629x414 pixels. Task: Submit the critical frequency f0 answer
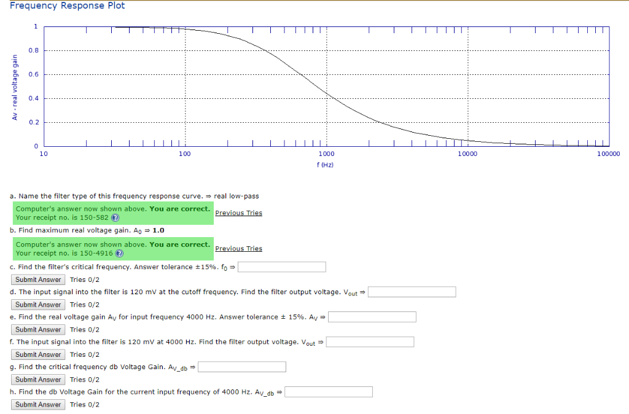click(x=37, y=279)
